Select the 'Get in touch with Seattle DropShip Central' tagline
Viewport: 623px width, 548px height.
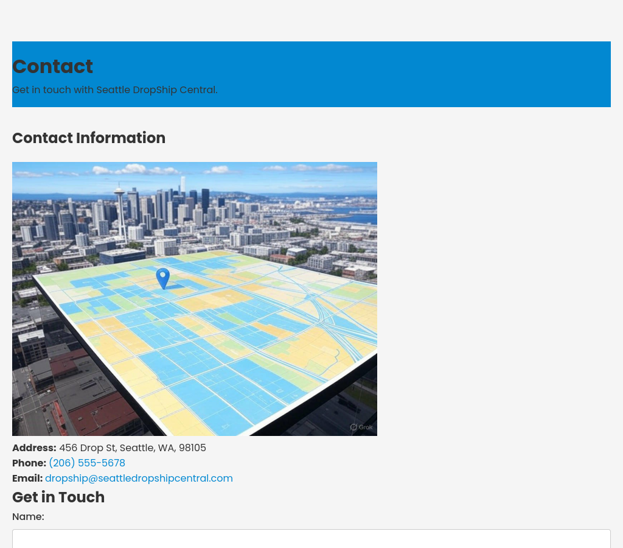point(114,90)
